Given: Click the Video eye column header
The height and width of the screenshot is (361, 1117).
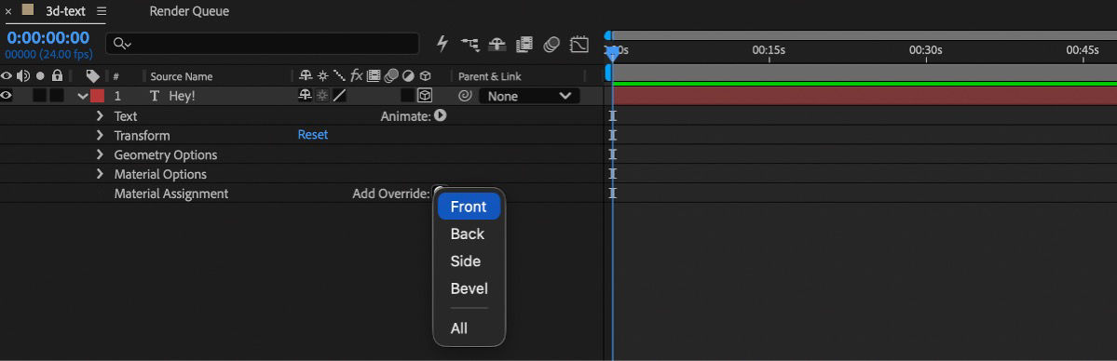Looking at the screenshot, I should 7,75.
